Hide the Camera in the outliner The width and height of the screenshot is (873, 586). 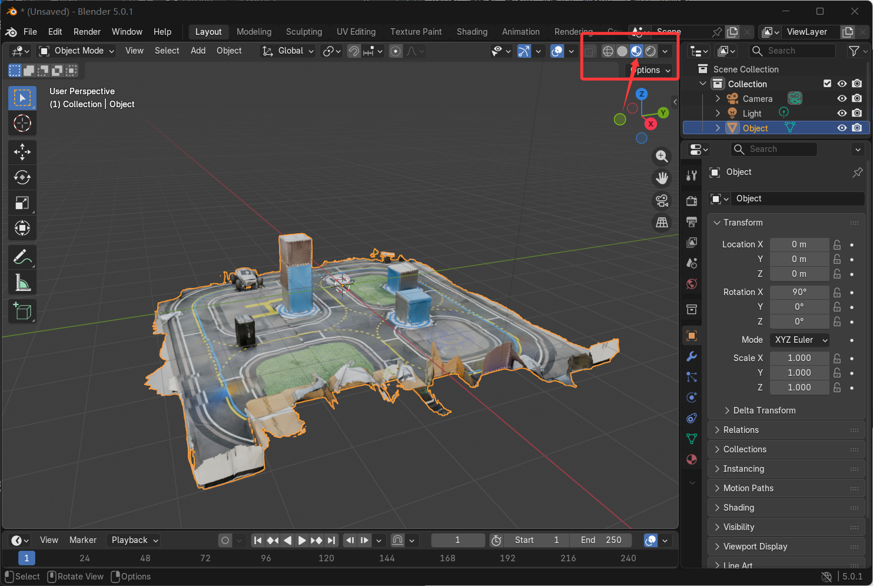pyautogui.click(x=842, y=99)
